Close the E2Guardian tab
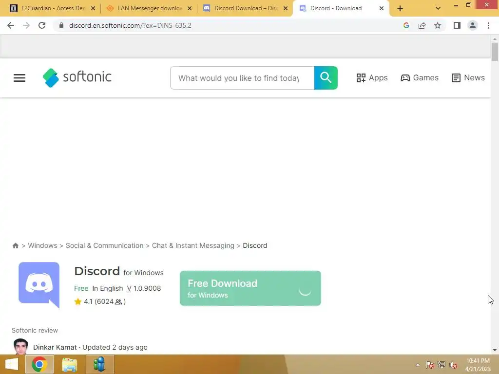This screenshot has width=499, height=374. pos(93,8)
